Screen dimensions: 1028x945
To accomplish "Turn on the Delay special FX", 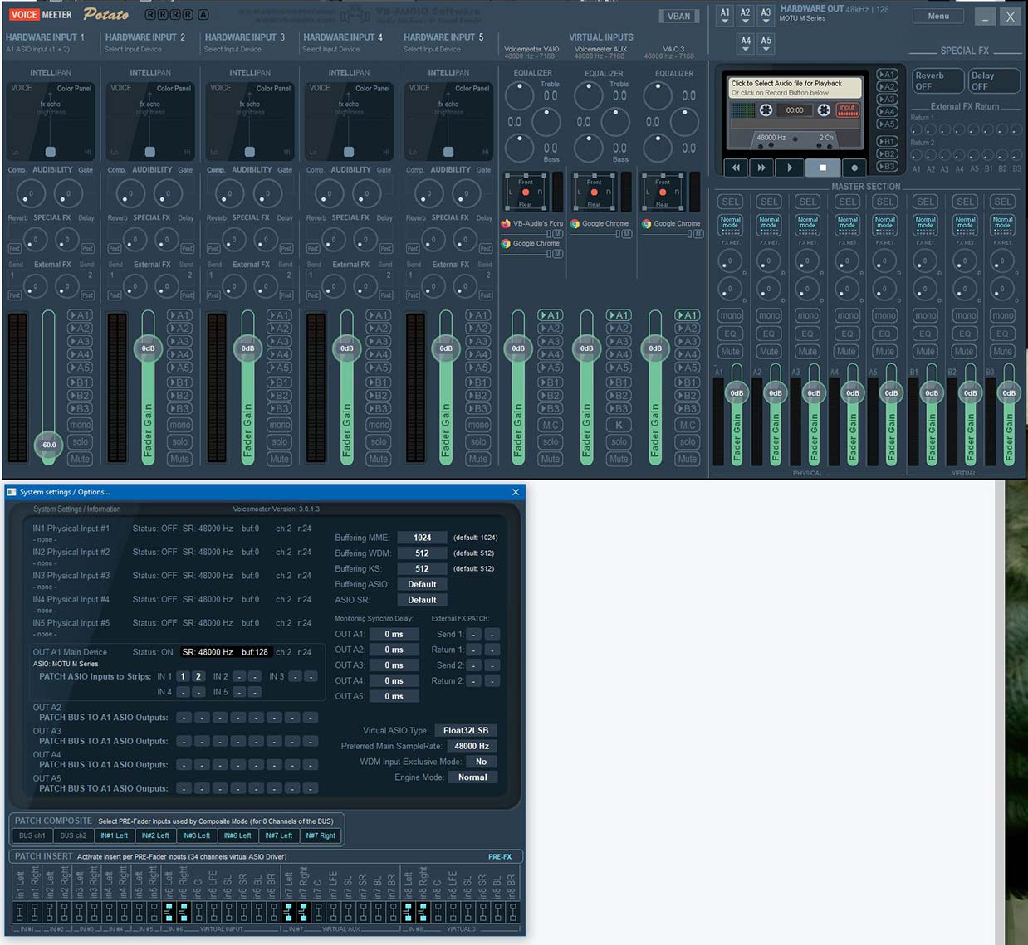I will (994, 80).
